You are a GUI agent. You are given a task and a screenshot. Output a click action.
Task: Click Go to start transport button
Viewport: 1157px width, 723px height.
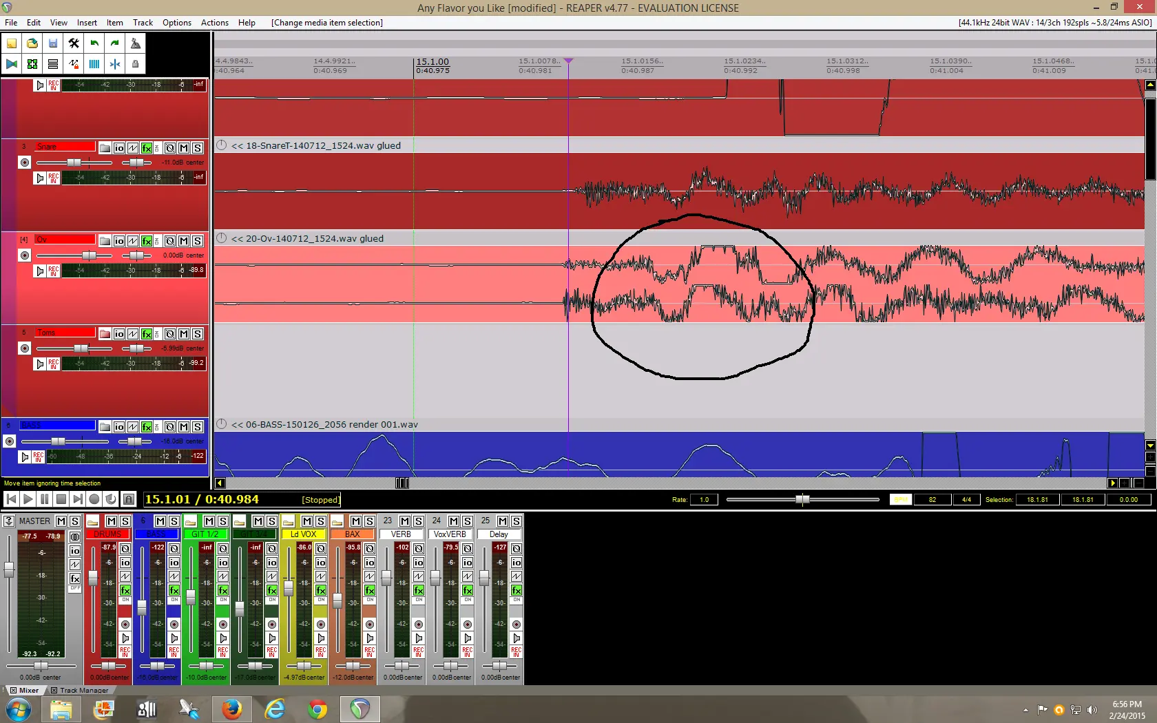(12, 499)
